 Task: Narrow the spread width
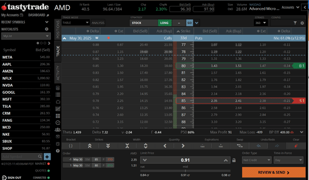click(x=127, y=146)
